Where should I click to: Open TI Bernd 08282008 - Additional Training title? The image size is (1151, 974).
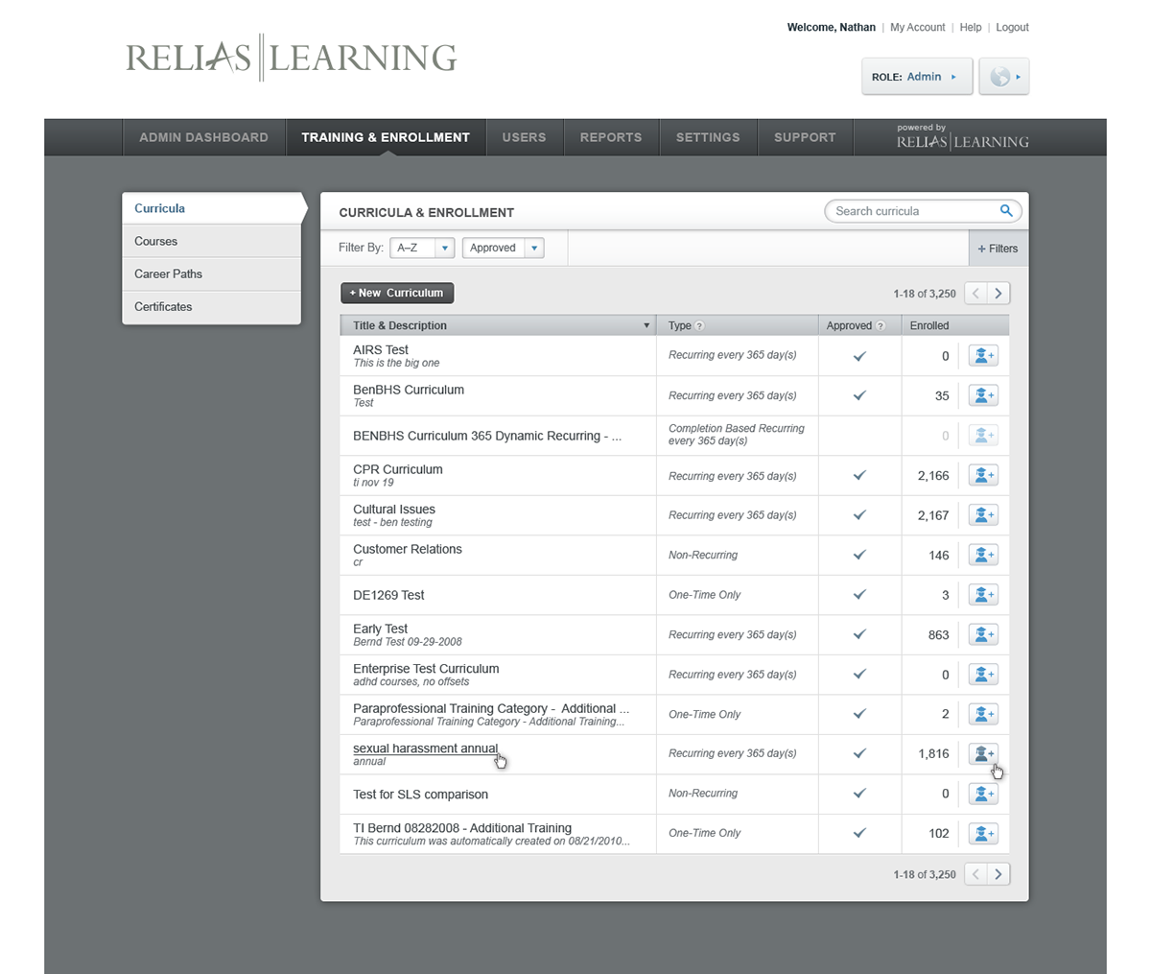[461, 827]
